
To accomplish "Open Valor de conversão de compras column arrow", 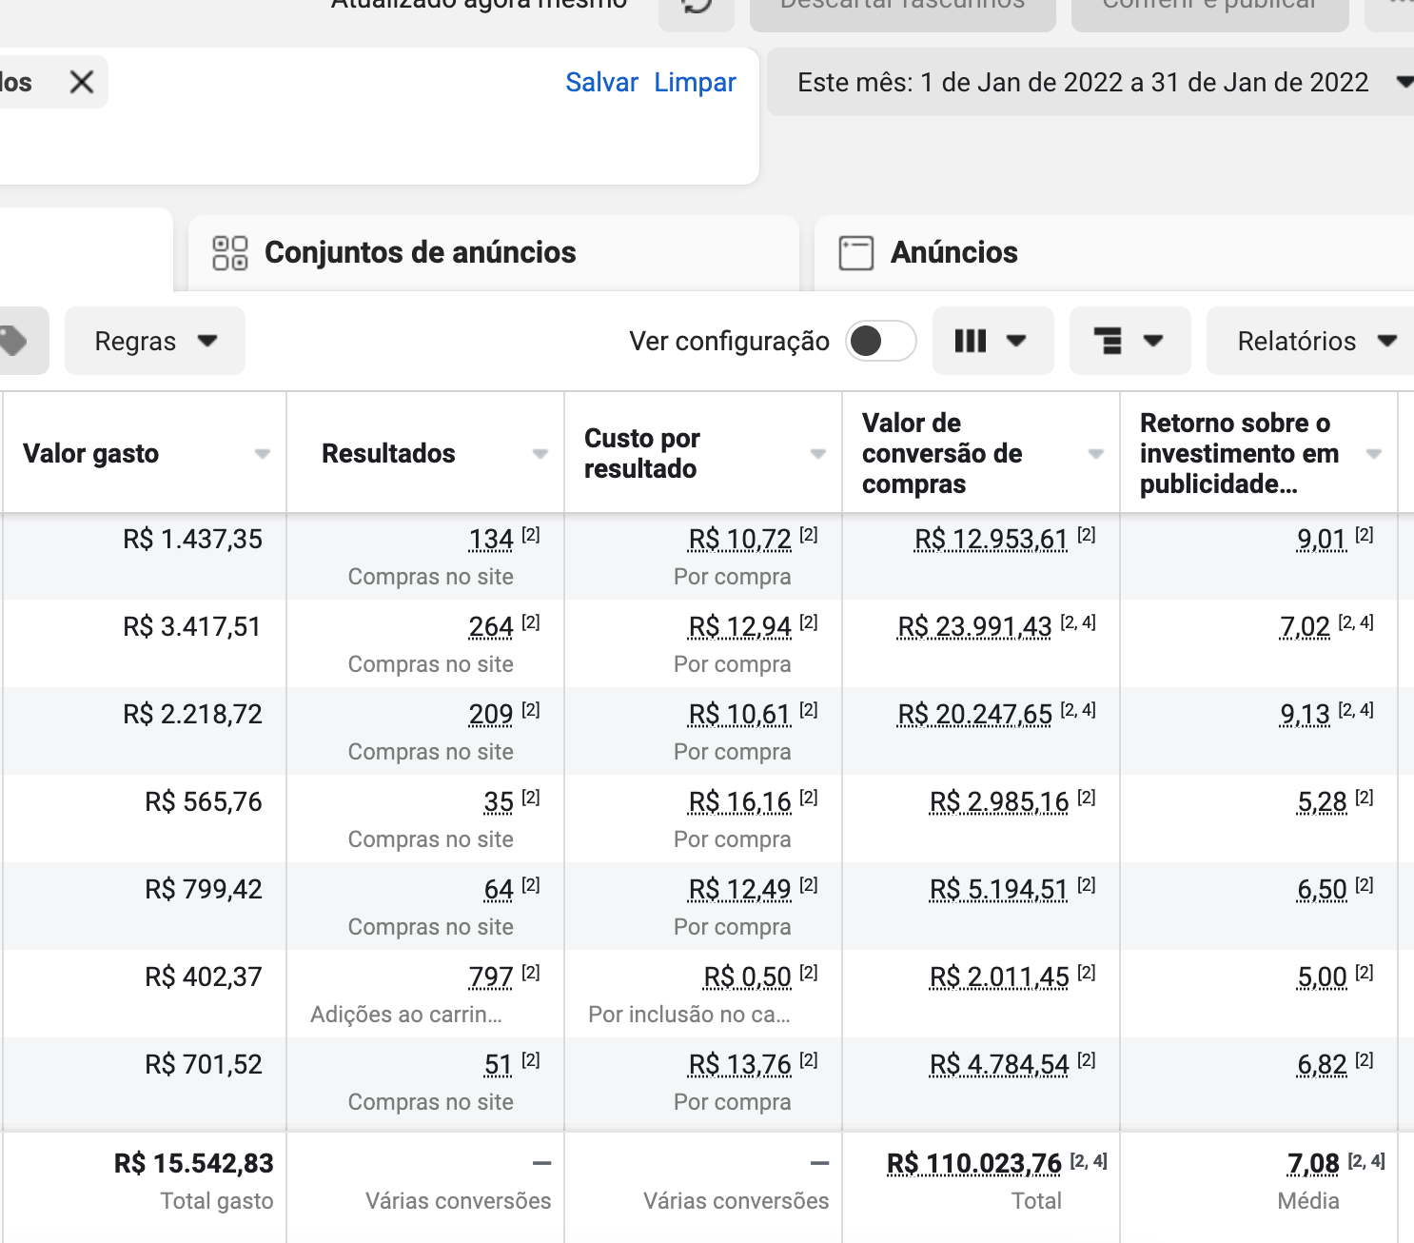I will pyautogui.click(x=1096, y=454).
